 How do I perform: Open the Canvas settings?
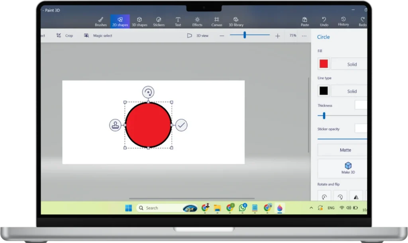[x=216, y=22]
